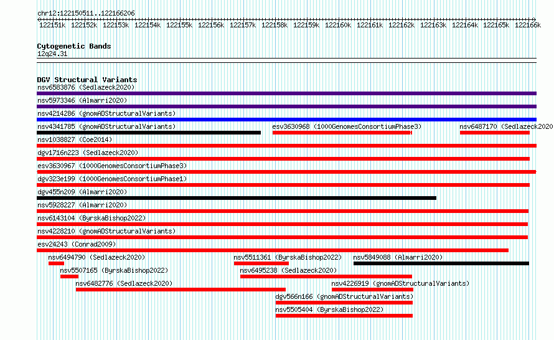Open nsv6487170 (Sedlazeck2020) label

point(506,126)
